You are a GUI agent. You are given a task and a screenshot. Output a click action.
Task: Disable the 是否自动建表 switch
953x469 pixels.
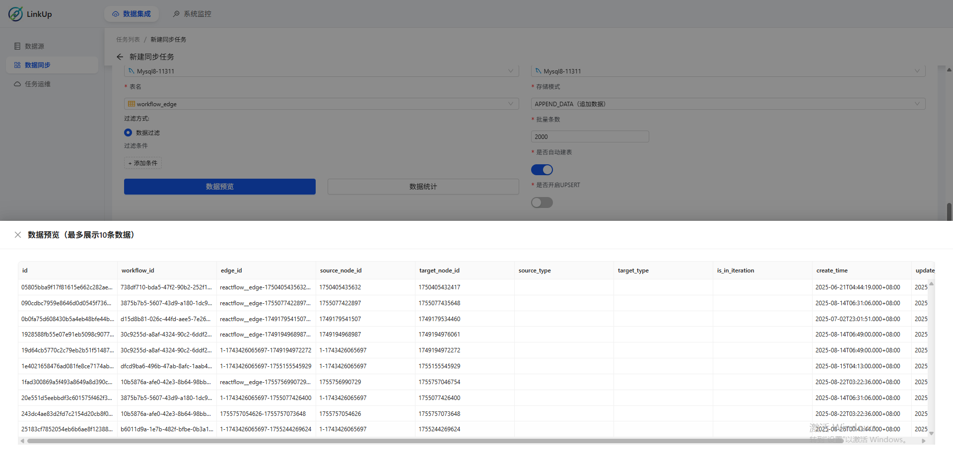(x=542, y=170)
